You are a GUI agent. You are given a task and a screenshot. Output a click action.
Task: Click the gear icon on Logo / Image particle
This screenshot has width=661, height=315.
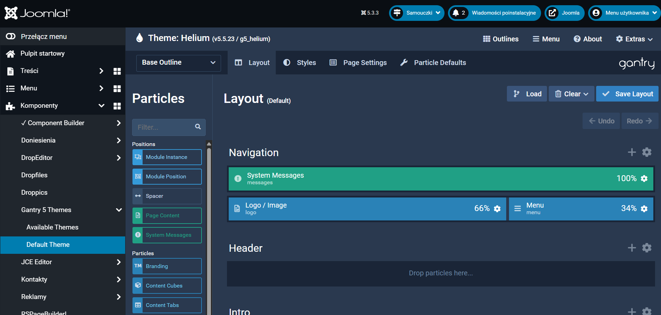(x=497, y=209)
